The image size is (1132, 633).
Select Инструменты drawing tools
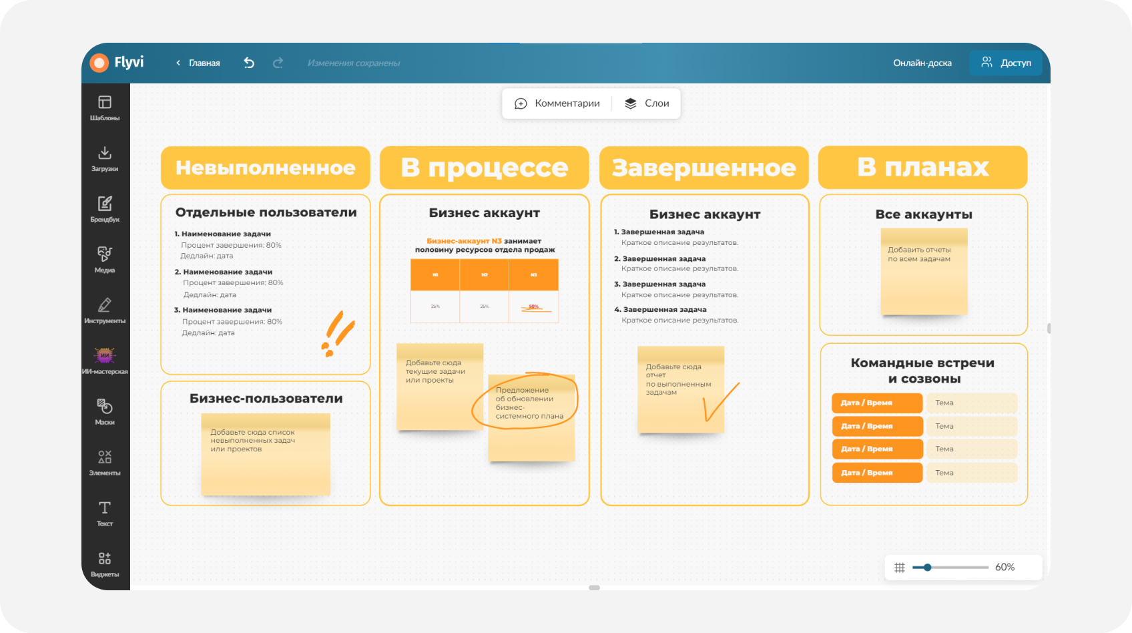tap(105, 310)
